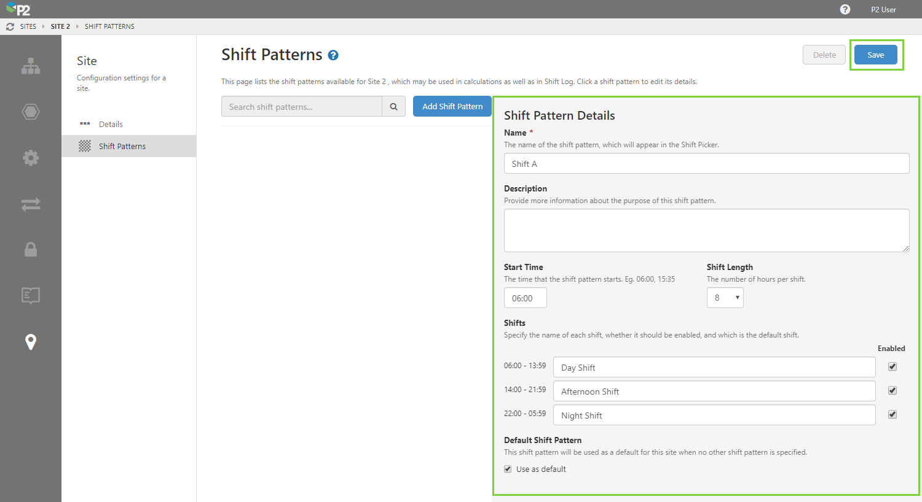Select Details in the Site menu
The image size is (922, 502).
point(111,124)
